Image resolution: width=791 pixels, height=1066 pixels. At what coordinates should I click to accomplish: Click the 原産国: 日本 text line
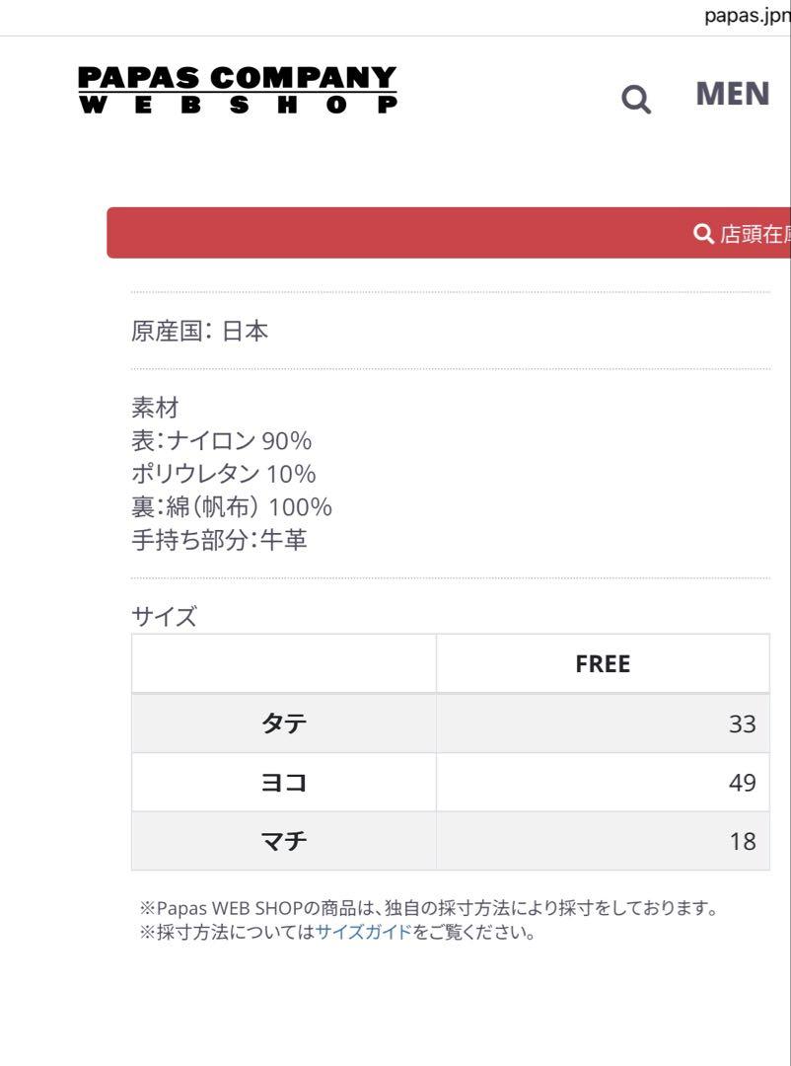click(200, 331)
